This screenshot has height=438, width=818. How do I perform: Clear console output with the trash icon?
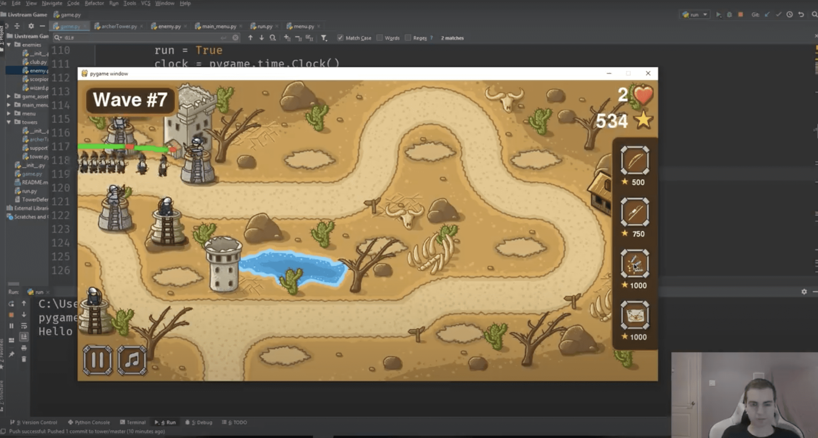(x=24, y=359)
